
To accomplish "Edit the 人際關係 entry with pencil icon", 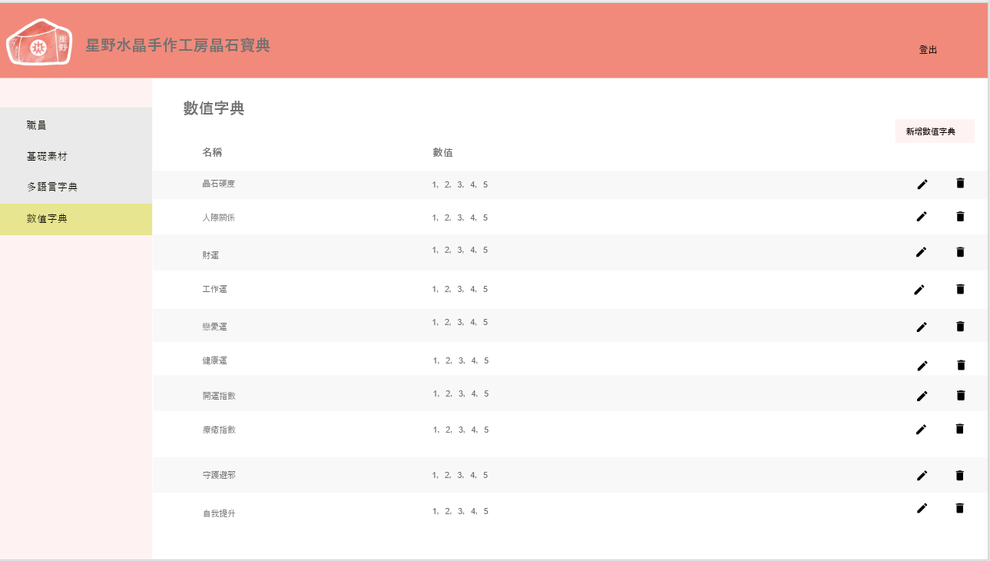I will coord(922,217).
